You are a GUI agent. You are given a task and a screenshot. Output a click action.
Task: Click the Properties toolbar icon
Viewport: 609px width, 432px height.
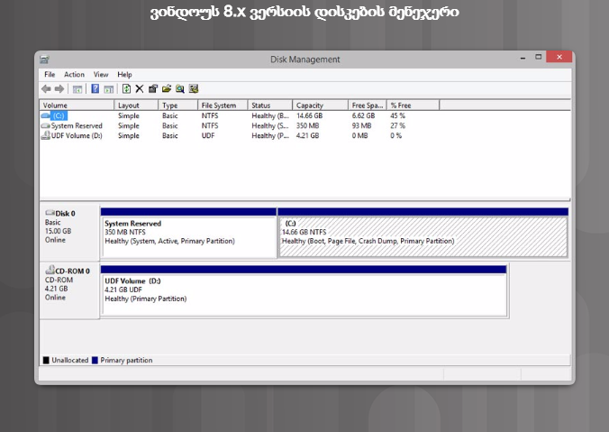coord(153,88)
